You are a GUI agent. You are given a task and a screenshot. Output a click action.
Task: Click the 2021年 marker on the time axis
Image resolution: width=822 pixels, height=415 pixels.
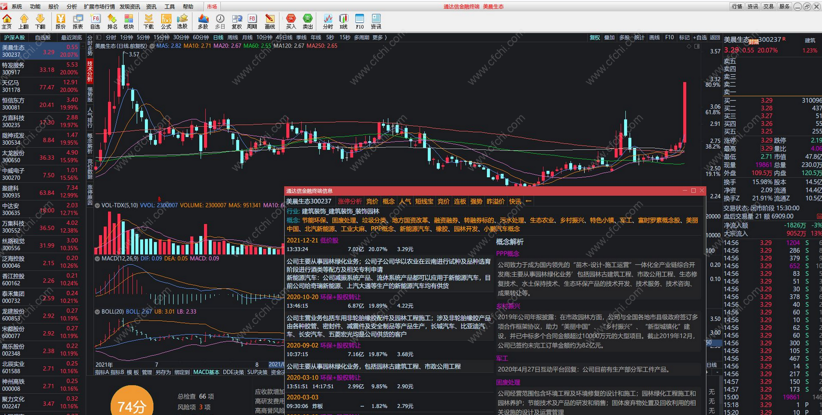tap(104, 364)
